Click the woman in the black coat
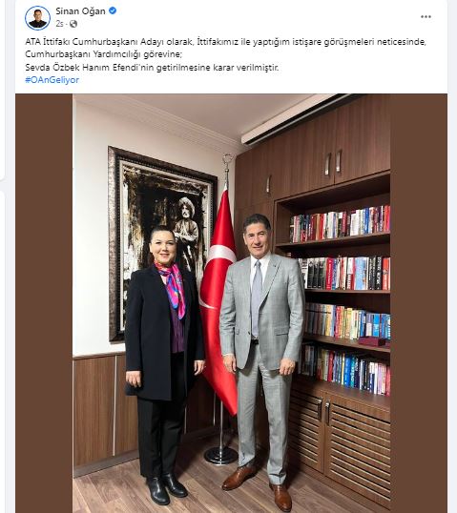Image resolution: width=457 pixels, height=513 pixels. (x=164, y=365)
